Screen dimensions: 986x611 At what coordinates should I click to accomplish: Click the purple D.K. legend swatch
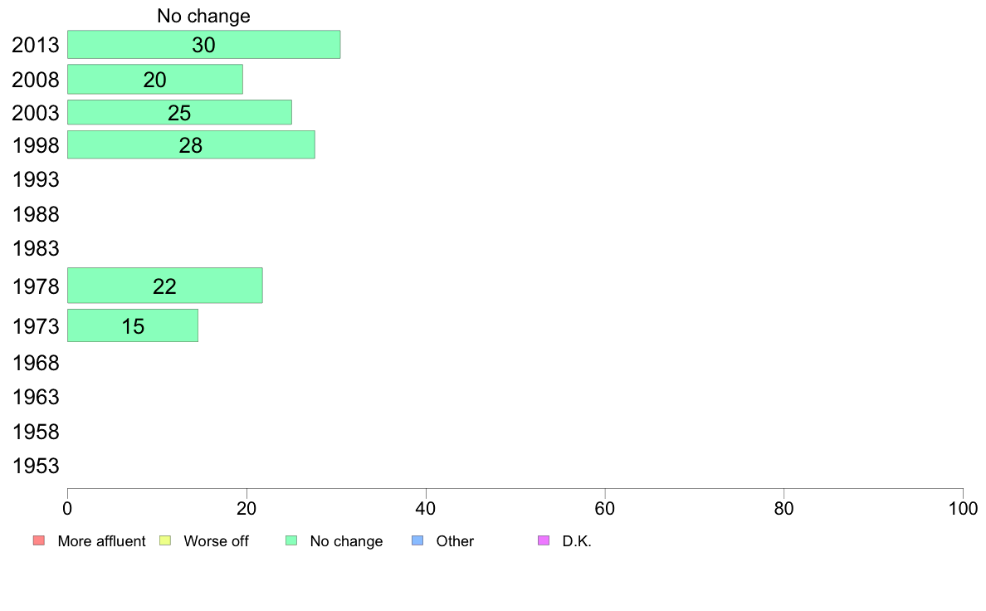pyautogui.click(x=544, y=540)
